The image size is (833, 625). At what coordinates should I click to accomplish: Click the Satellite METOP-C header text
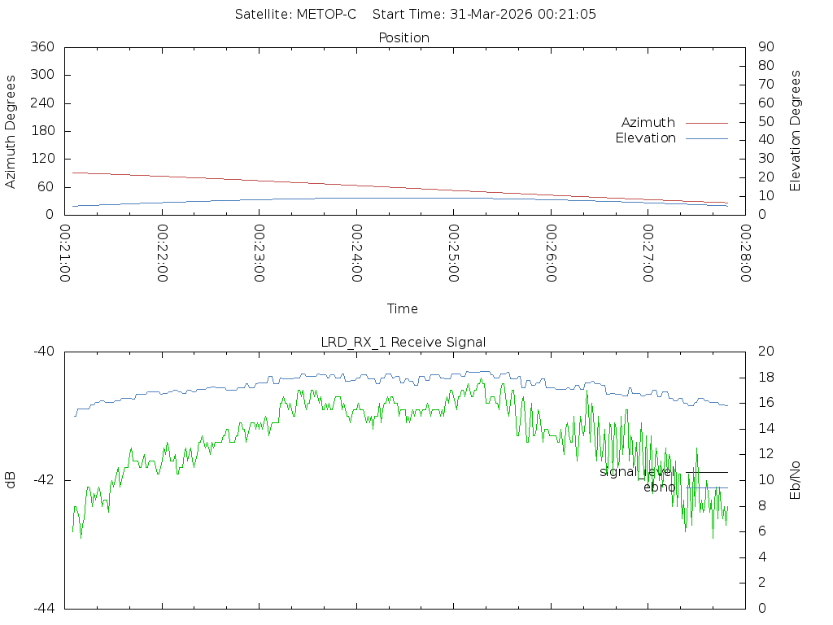[x=295, y=14]
